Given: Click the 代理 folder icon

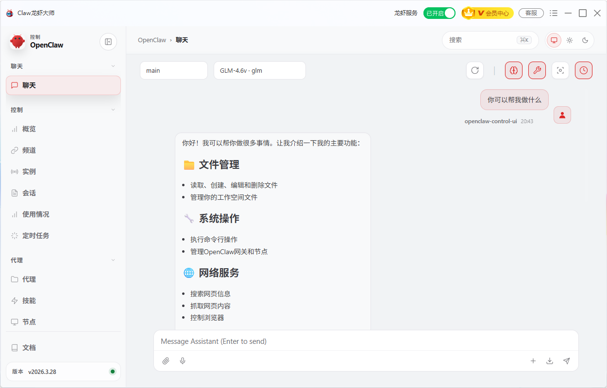Looking at the screenshot, I should click(x=15, y=279).
